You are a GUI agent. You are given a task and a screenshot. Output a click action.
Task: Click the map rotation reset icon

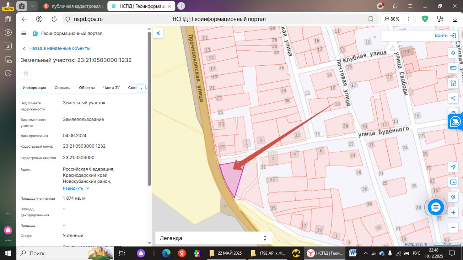[x=453, y=197]
